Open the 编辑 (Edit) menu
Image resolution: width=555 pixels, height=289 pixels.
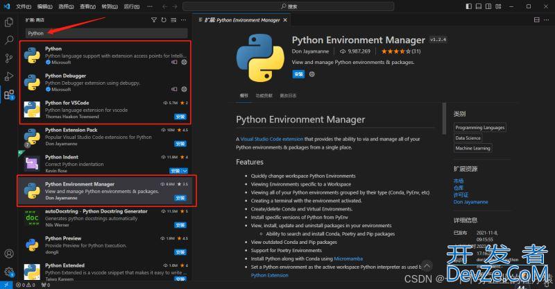pyautogui.click(x=45, y=6)
